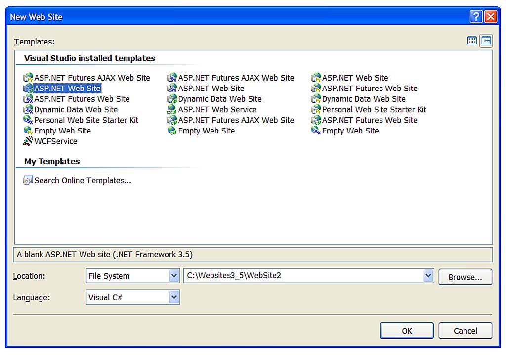Select ASP.NET Futures Web Site below highlighted template
The height and width of the screenshot is (355, 506).
82,99
